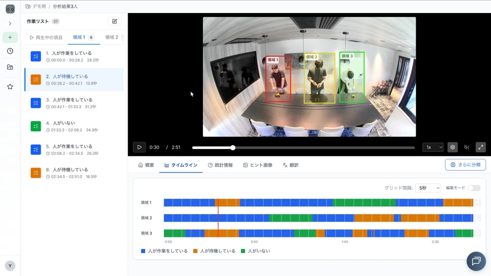Screen dimensions: 491x276
Task: Enable the 編集モード toggle
Action: 475,188
